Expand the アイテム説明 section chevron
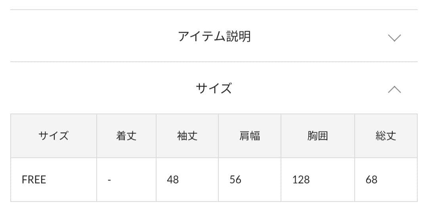The height and width of the screenshot is (220, 428). 394,38
